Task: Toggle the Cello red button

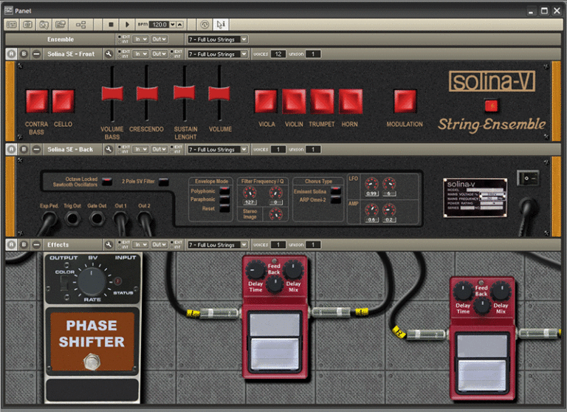Action: click(x=63, y=101)
